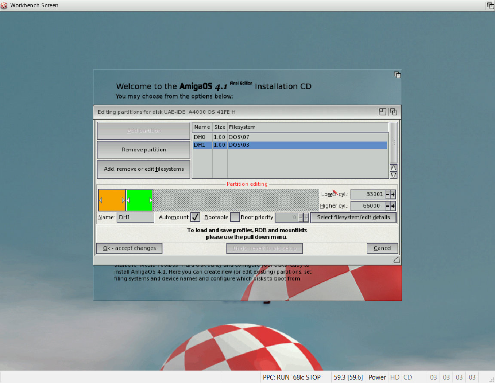Click green partition right handle arrow
Image resolution: width=495 pixels, height=383 pixels.
(151, 200)
